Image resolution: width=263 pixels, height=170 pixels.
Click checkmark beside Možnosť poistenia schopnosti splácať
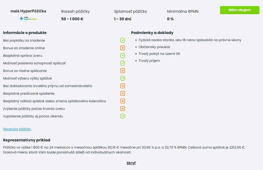pos(123,63)
